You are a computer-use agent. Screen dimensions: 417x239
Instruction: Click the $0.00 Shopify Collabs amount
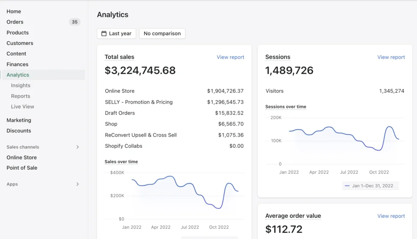click(x=237, y=146)
